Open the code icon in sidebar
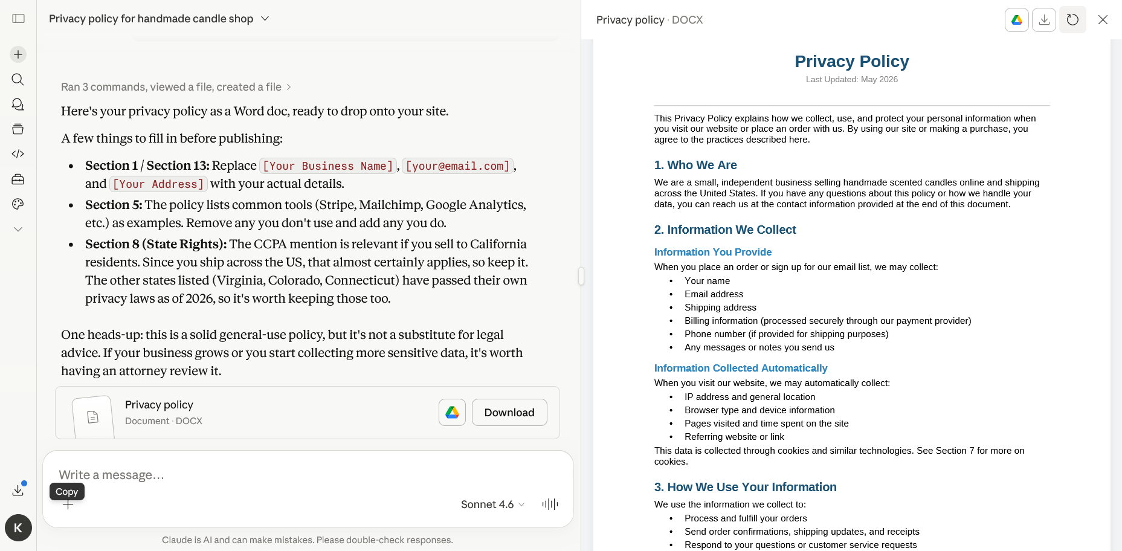The height and width of the screenshot is (551, 1122). pos(18,154)
